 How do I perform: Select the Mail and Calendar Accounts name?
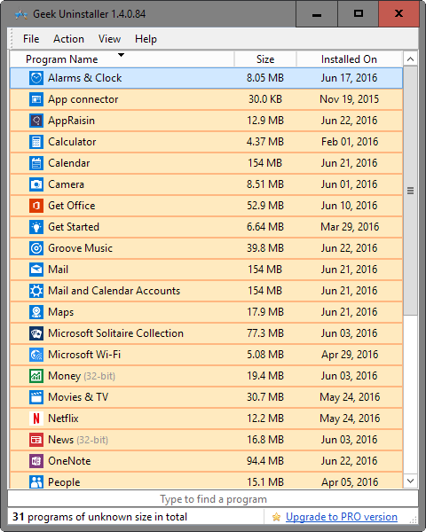pyautogui.click(x=114, y=291)
